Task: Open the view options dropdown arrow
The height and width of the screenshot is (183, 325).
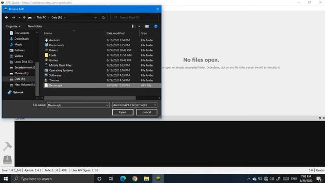Action: (x=139, y=26)
